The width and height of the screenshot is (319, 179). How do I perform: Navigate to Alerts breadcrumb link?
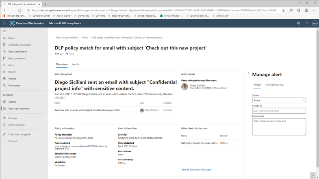click(85, 37)
